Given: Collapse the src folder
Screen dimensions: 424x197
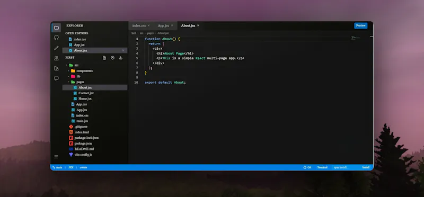Looking at the screenshot, I should click(x=67, y=65).
